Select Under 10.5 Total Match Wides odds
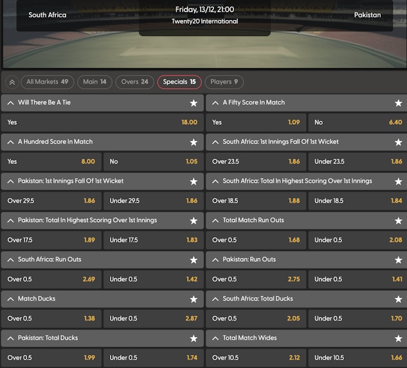407x368 pixels. click(x=357, y=358)
